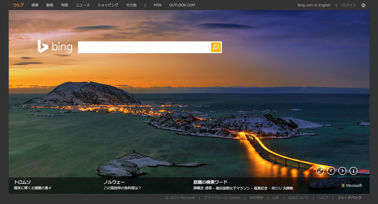Click the fullscreen expand image icon
The image size is (378, 204).
pyautogui.click(x=320, y=171)
